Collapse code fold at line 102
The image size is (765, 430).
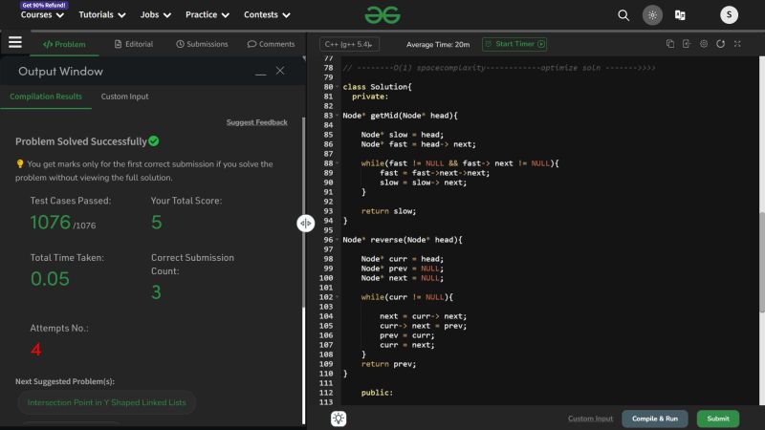338,297
